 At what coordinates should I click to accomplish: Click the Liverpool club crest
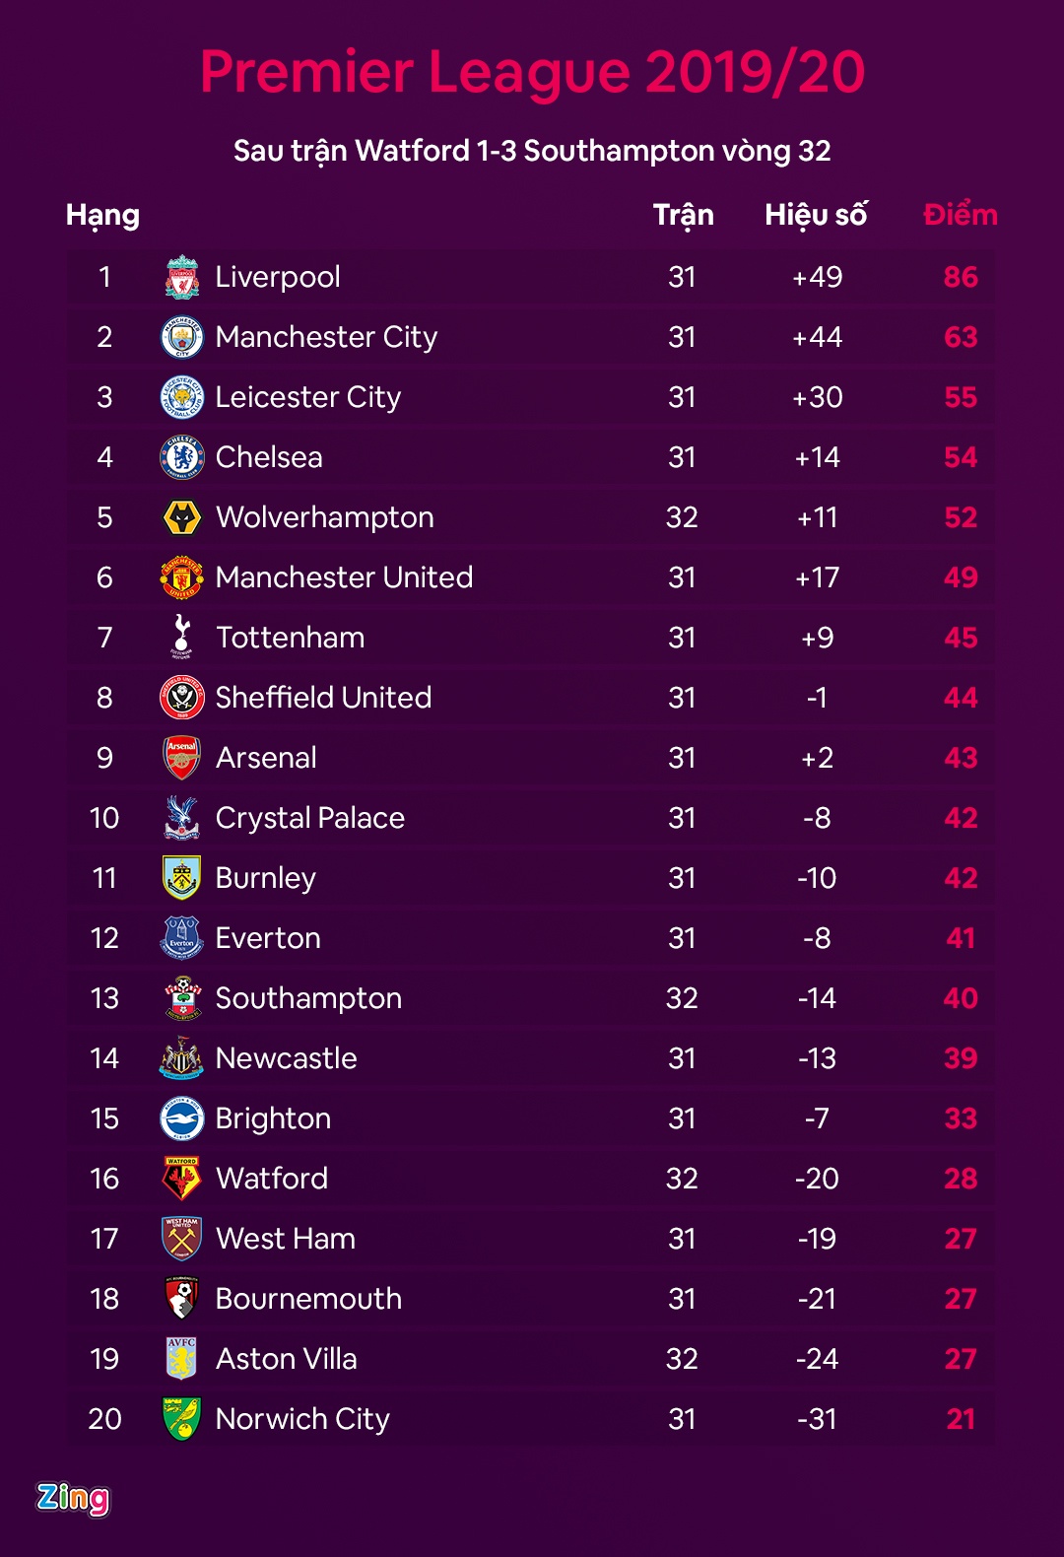pyautogui.click(x=182, y=277)
